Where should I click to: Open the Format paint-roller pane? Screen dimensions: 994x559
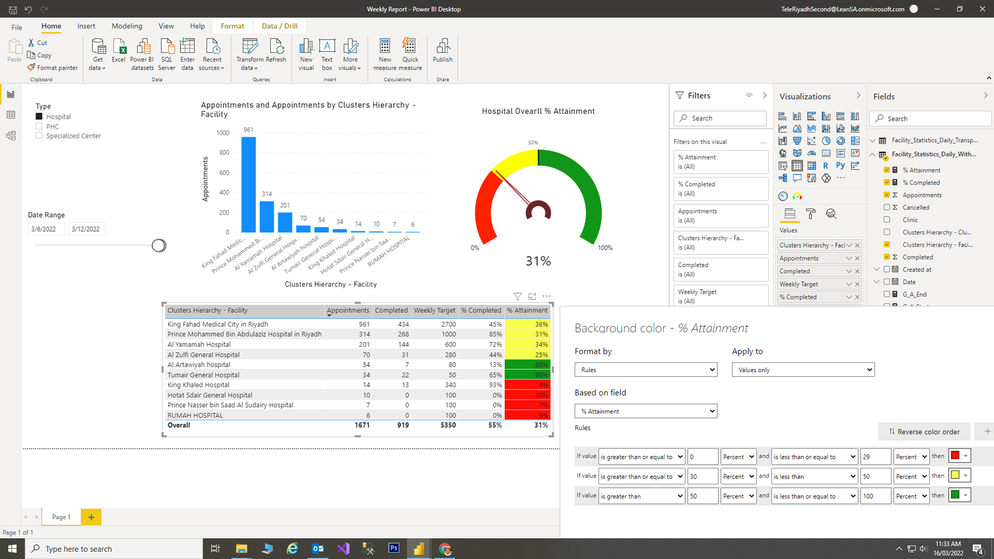[811, 214]
